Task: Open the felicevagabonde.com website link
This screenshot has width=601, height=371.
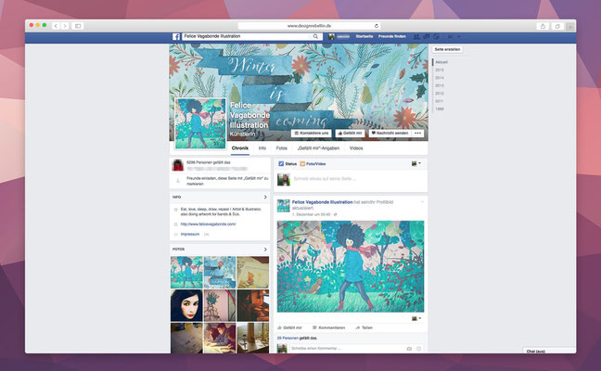Action: coord(208,224)
